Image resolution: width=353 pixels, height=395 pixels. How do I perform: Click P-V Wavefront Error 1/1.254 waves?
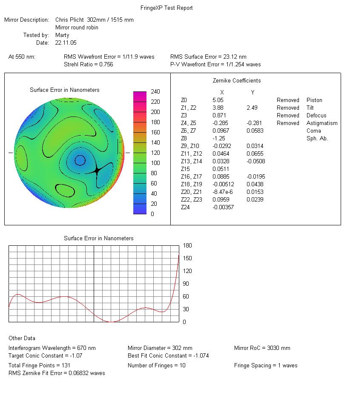215,64
